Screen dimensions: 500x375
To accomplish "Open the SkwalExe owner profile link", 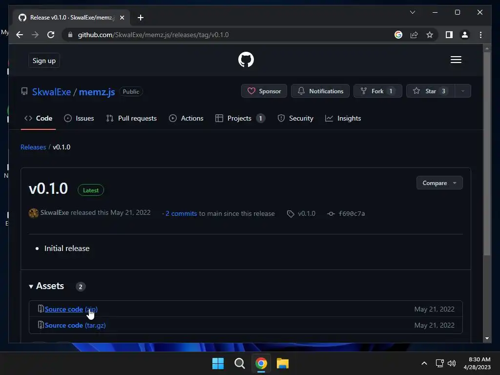I will click(52, 92).
